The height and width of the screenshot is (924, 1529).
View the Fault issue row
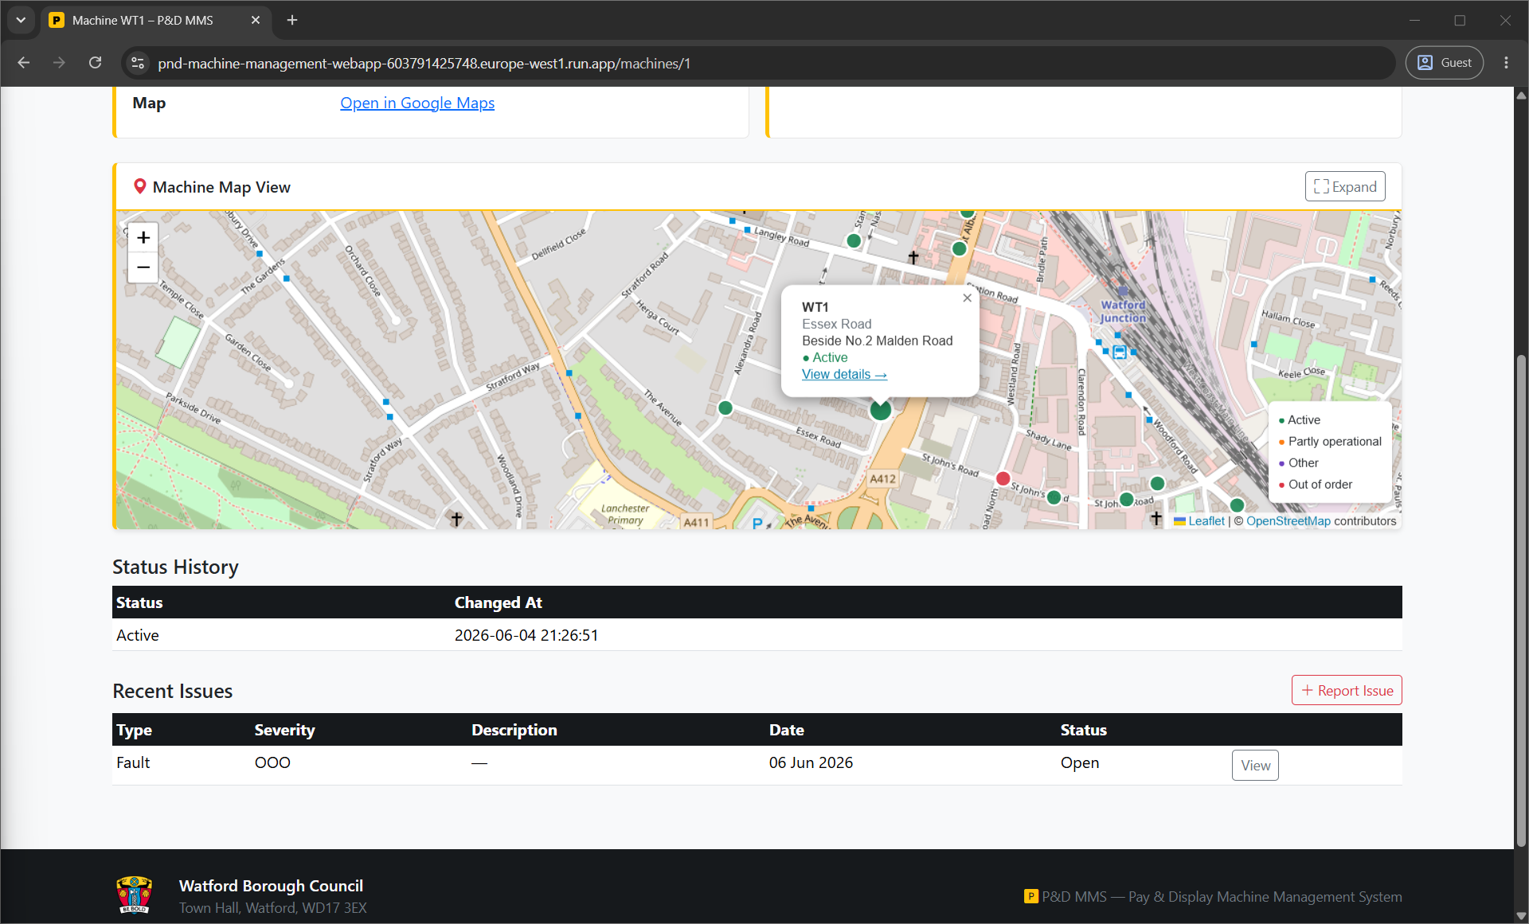1255,765
